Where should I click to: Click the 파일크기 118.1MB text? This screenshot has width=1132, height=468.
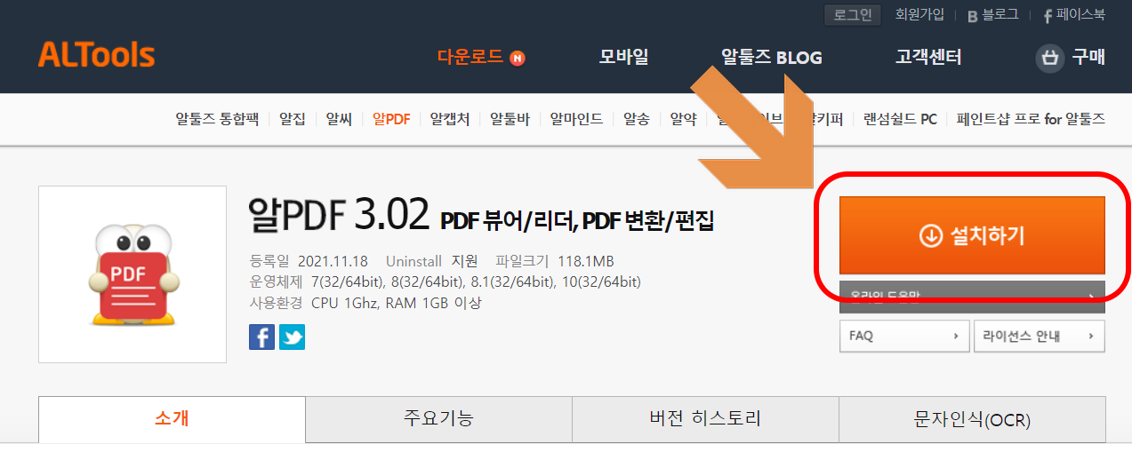coord(555,261)
